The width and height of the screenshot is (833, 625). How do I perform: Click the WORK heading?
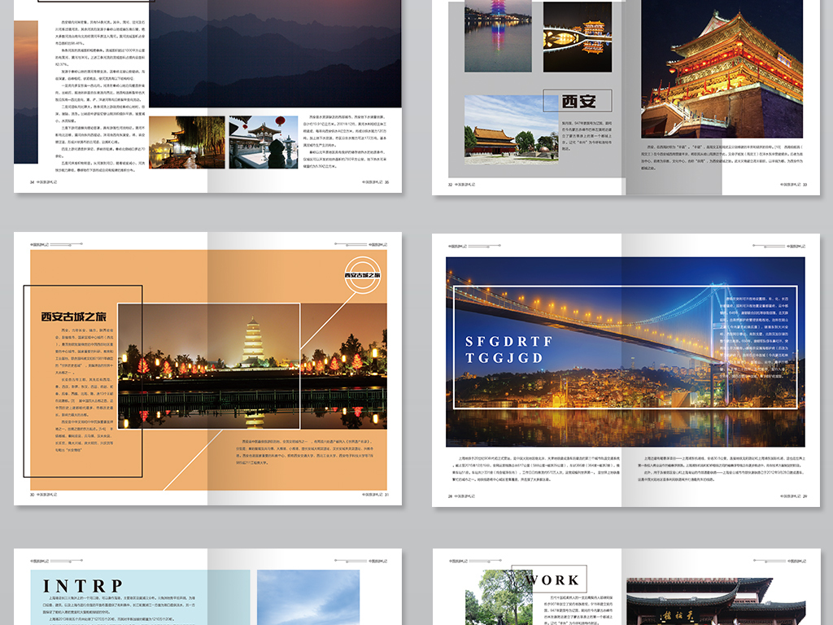coord(553,580)
